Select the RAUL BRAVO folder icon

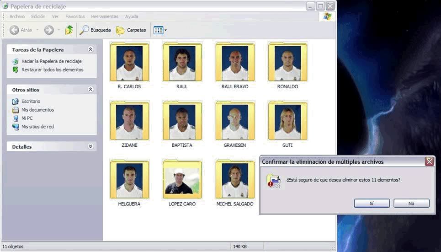point(235,62)
